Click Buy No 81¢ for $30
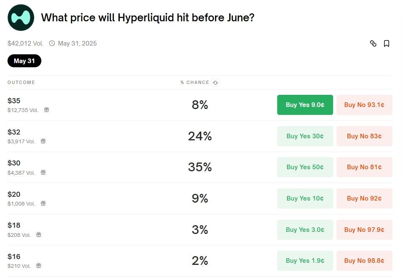This screenshot has height=277, width=402. (x=364, y=167)
